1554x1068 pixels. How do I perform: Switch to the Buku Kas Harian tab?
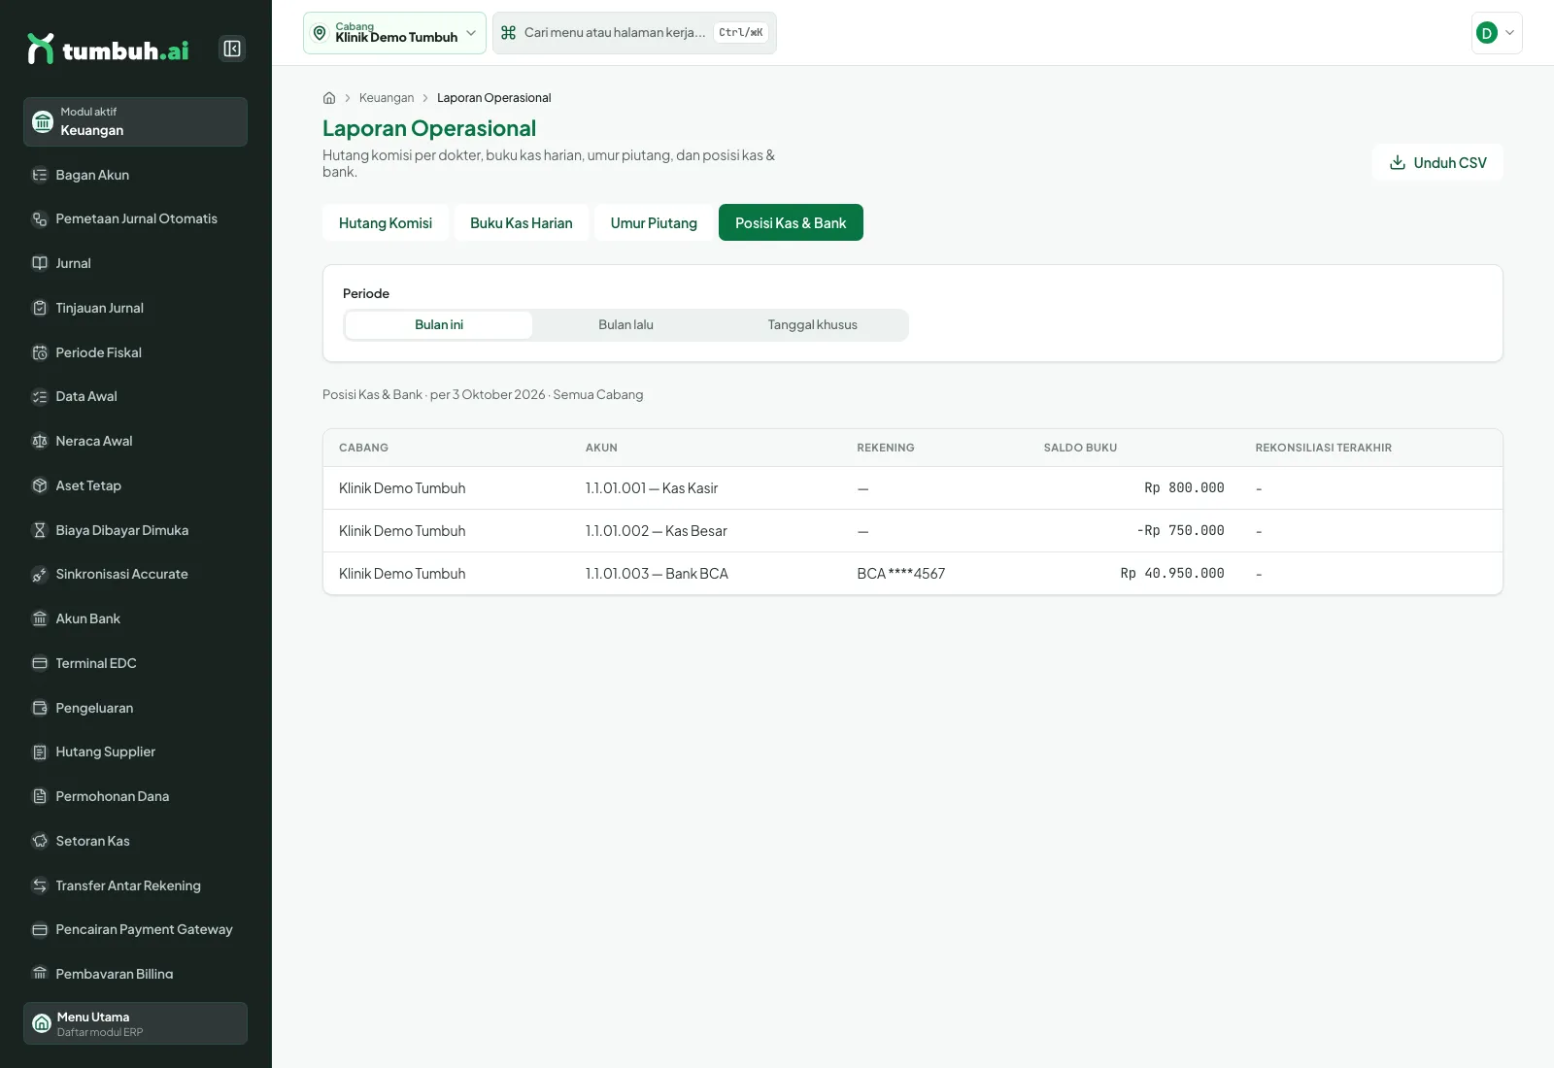click(522, 222)
